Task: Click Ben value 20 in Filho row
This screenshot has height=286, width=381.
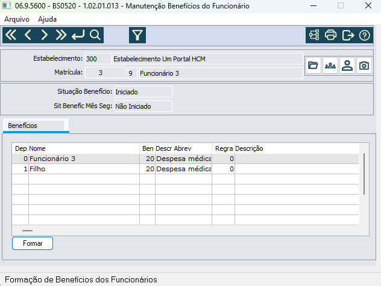Action: click(148, 169)
